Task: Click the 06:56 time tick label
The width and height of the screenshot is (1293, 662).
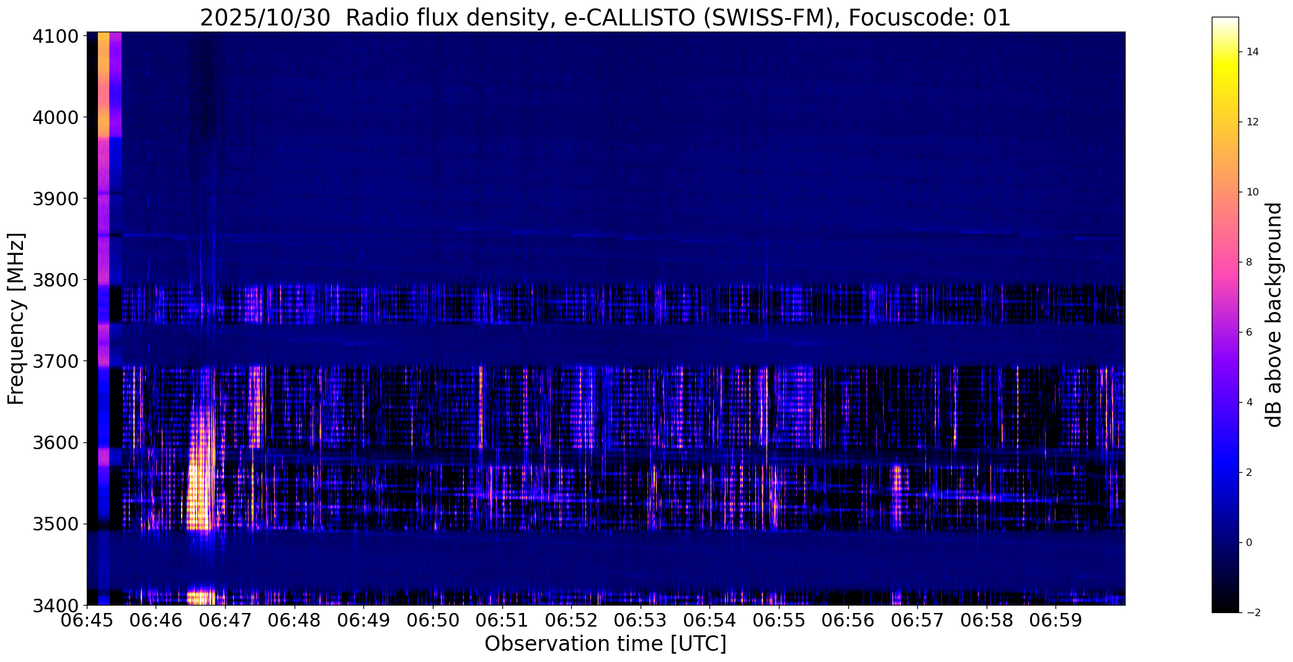Action: (848, 620)
